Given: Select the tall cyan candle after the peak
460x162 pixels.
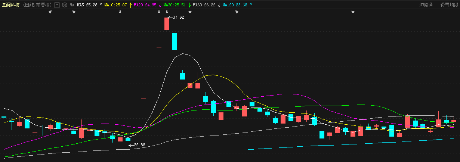Looking at the screenshot, I should click(x=175, y=41).
